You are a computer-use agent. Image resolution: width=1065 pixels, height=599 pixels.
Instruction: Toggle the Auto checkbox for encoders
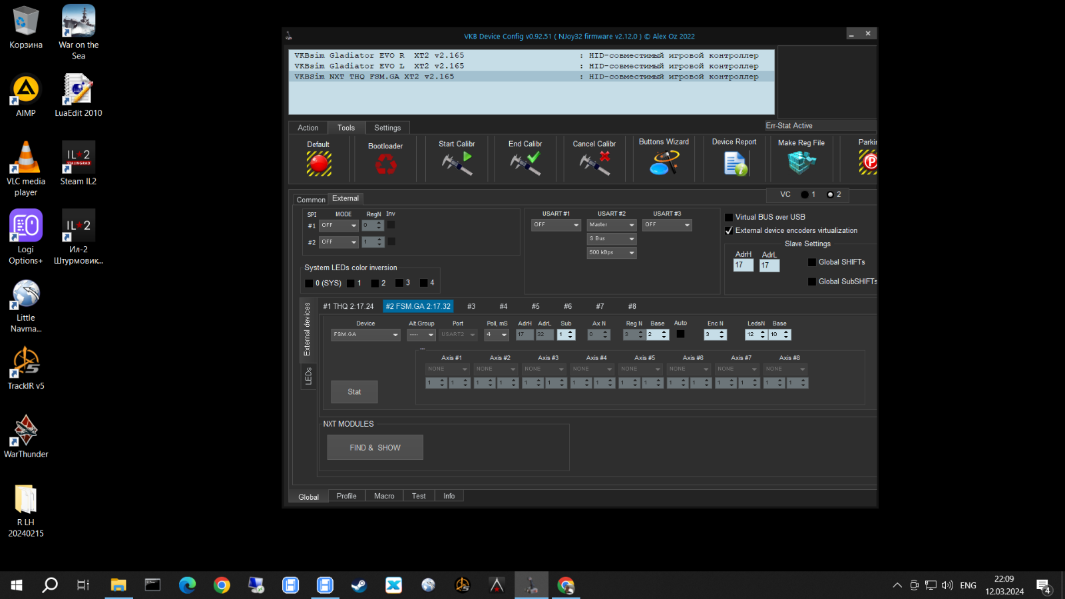click(x=680, y=334)
